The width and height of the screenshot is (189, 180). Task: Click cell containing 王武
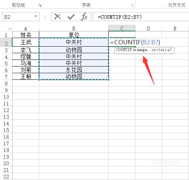coord(26,42)
